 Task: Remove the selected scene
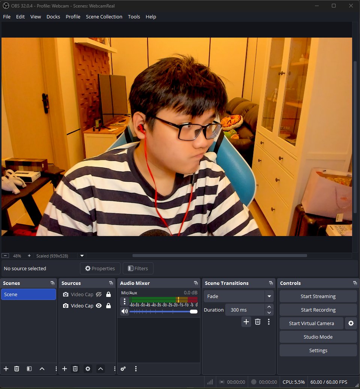click(17, 369)
